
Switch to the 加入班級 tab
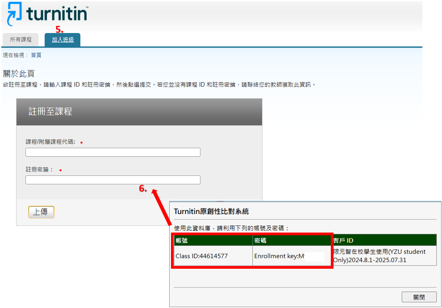click(63, 40)
